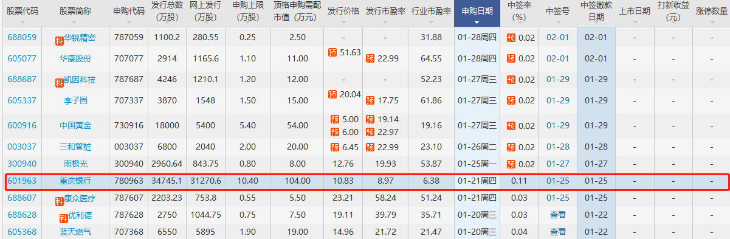Open the 李子园 stock name link
730x239 pixels.
tap(75, 101)
